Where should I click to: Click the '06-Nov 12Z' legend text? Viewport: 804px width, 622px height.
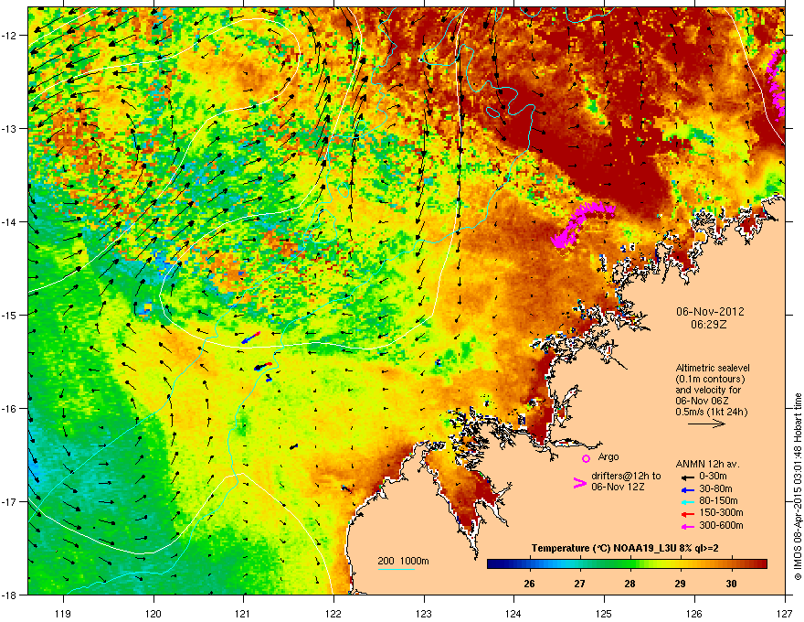tap(618, 487)
